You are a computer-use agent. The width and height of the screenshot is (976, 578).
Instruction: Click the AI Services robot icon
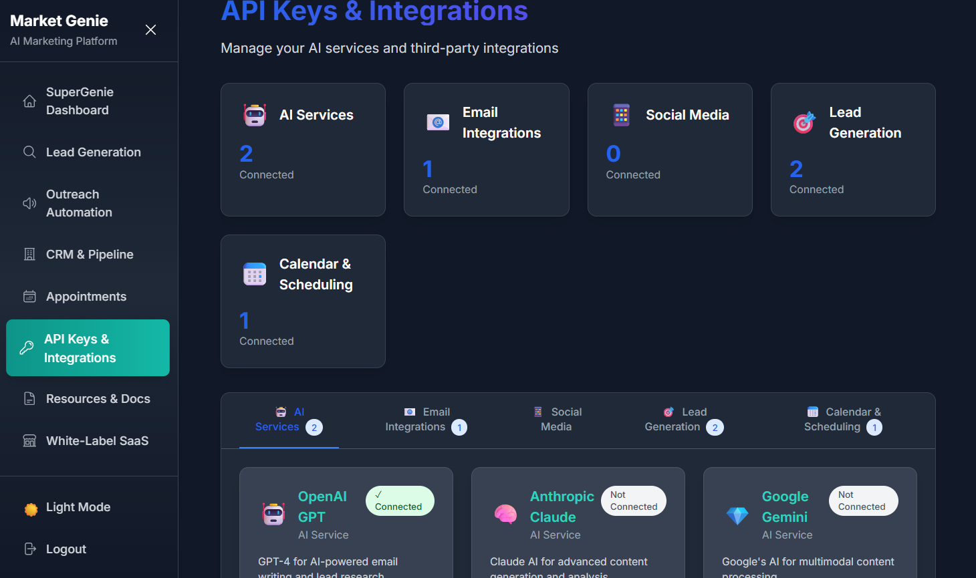point(254,114)
